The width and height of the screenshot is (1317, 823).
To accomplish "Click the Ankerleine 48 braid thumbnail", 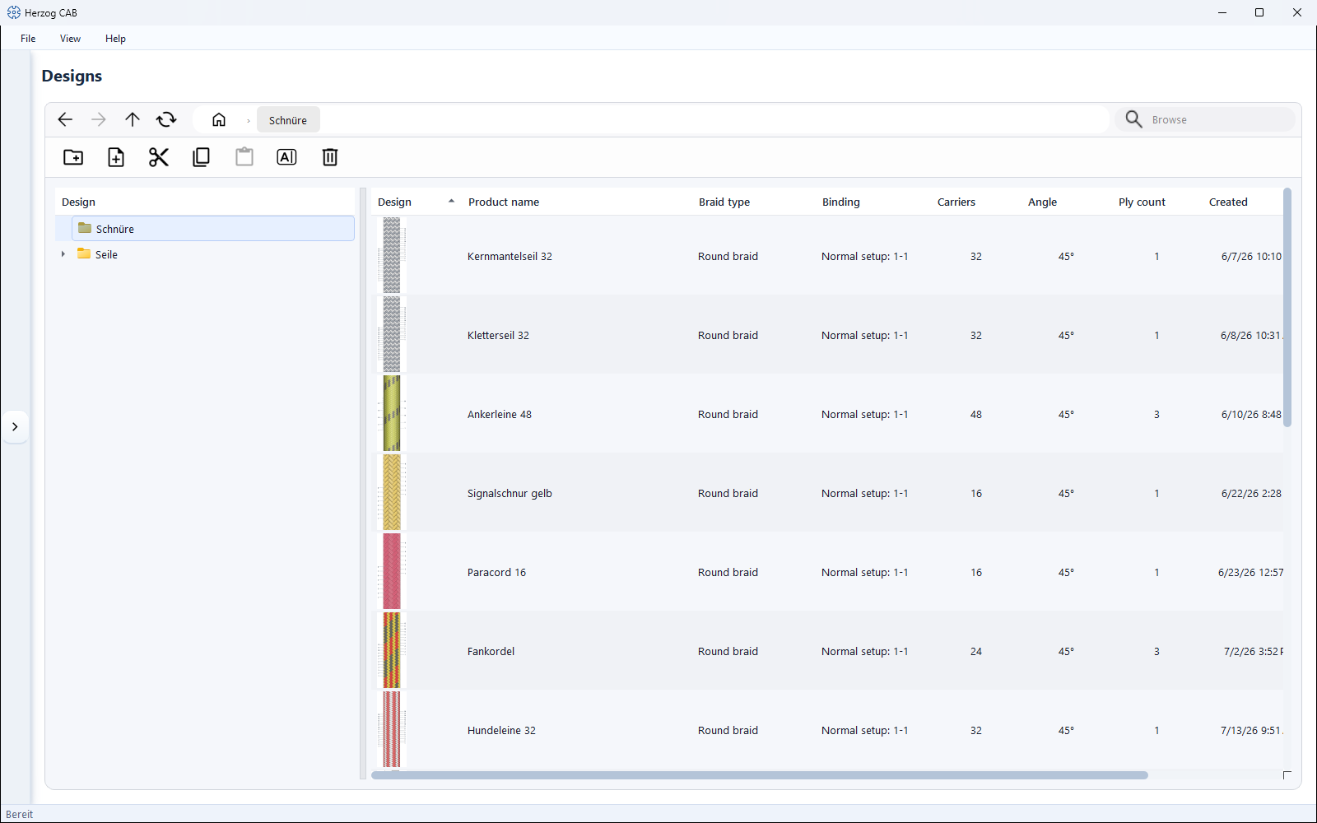I will pyautogui.click(x=392, y=414).
